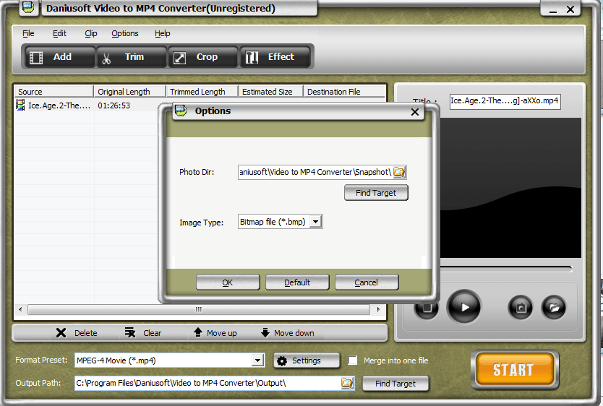Enable Merge into one file checkbox
This screenshot has width=603, height=406.
352,360
